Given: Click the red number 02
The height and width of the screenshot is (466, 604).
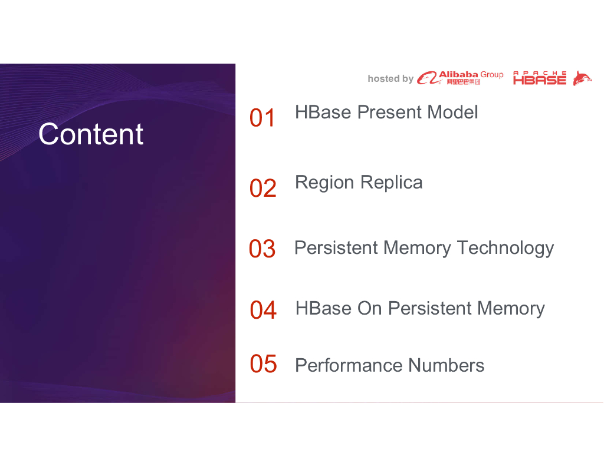Looking at the screenshot, I should 262,189.
